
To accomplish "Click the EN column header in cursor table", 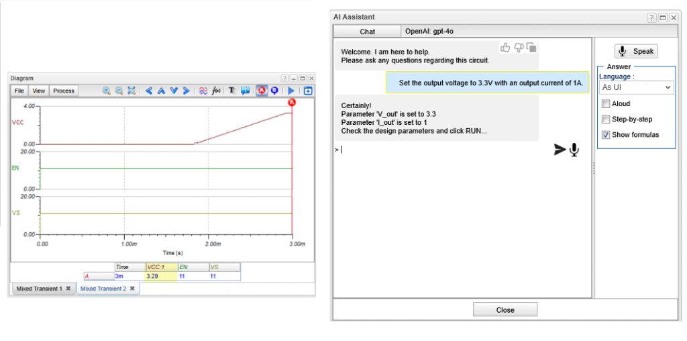I will [193, 267].
